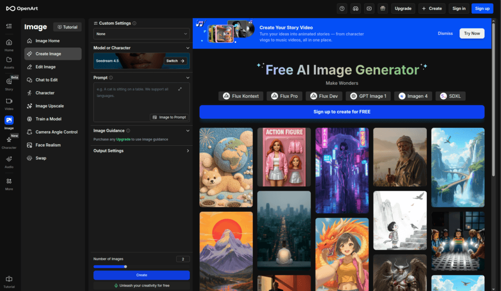
Task: Open Custom Settings None dropdown
Action: tap(141, 34)
